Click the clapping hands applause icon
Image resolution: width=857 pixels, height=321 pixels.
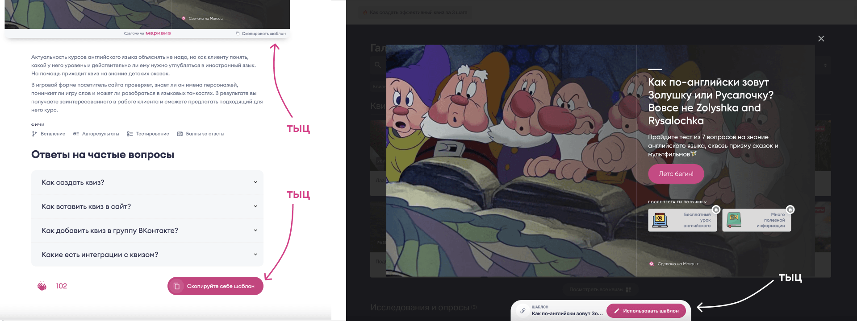[42, 286]
